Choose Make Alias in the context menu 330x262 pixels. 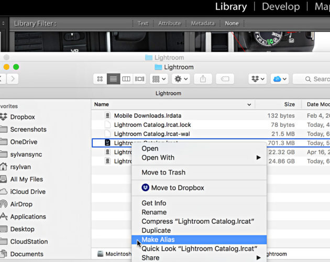click(199, 239)
